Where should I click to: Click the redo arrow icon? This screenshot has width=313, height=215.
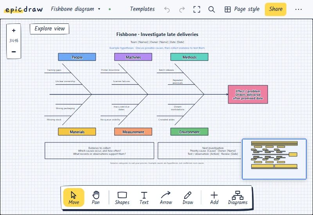[x=182, y=9]
